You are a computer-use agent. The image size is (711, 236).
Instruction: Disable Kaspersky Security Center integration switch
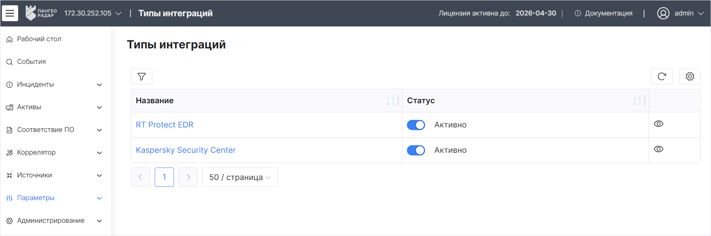[416, 150]
